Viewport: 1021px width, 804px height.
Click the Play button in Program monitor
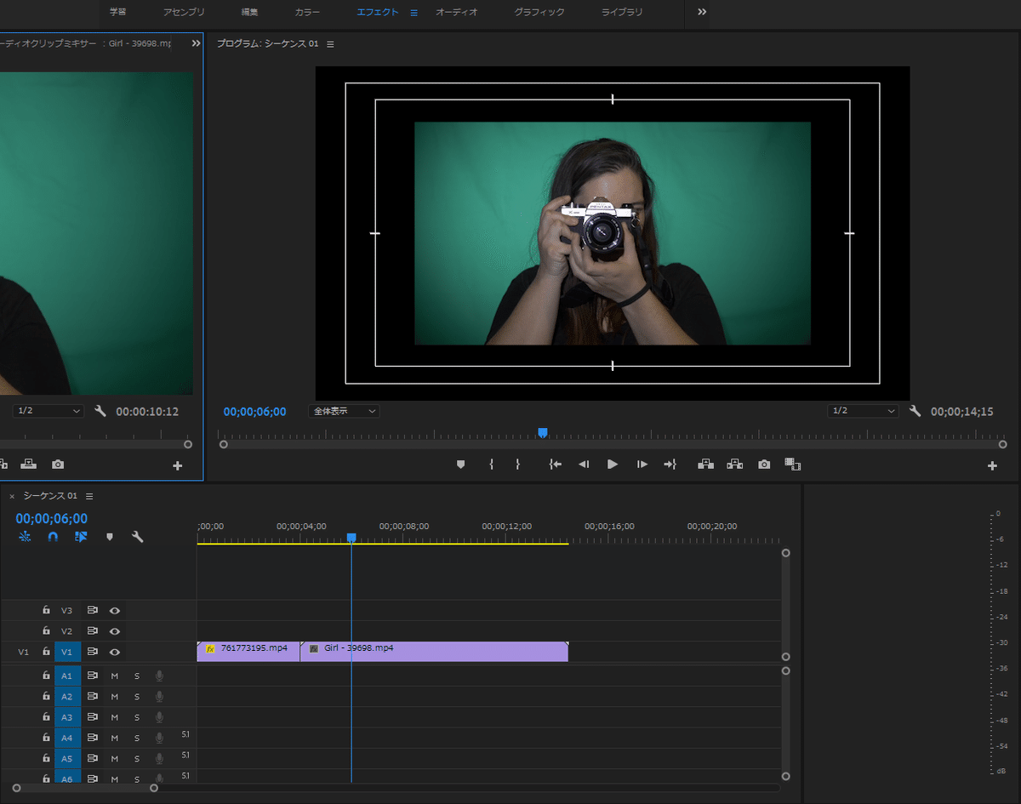pyautogui.click(x=613, y=465)
